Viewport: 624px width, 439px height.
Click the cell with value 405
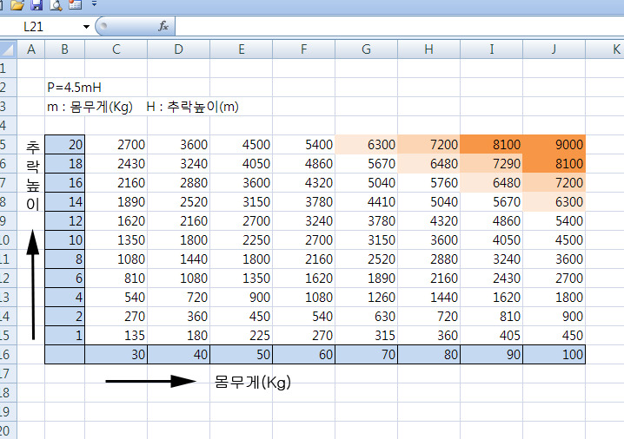coord(492,335)
